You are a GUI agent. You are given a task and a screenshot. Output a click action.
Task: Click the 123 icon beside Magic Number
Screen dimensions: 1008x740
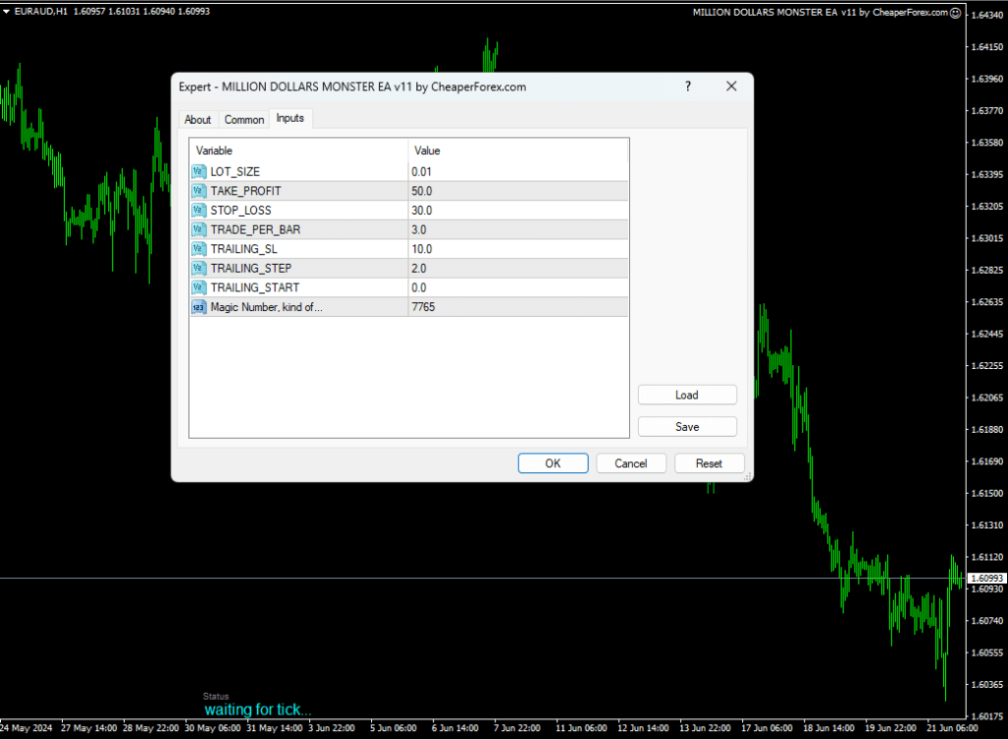point(199,307)
